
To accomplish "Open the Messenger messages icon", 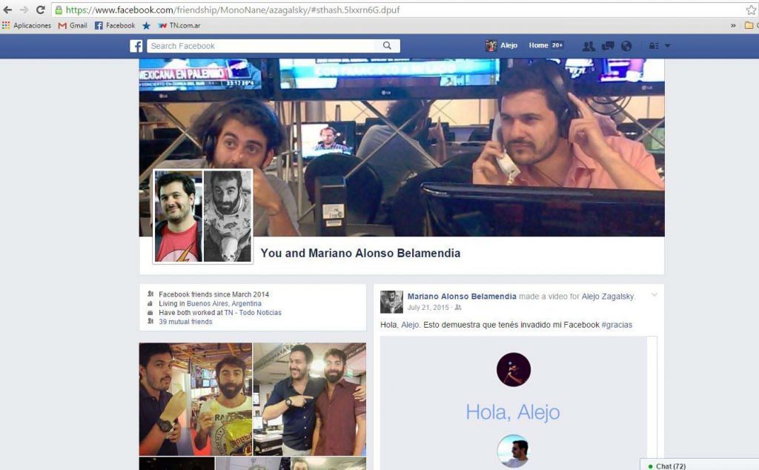I will [609, 46].
